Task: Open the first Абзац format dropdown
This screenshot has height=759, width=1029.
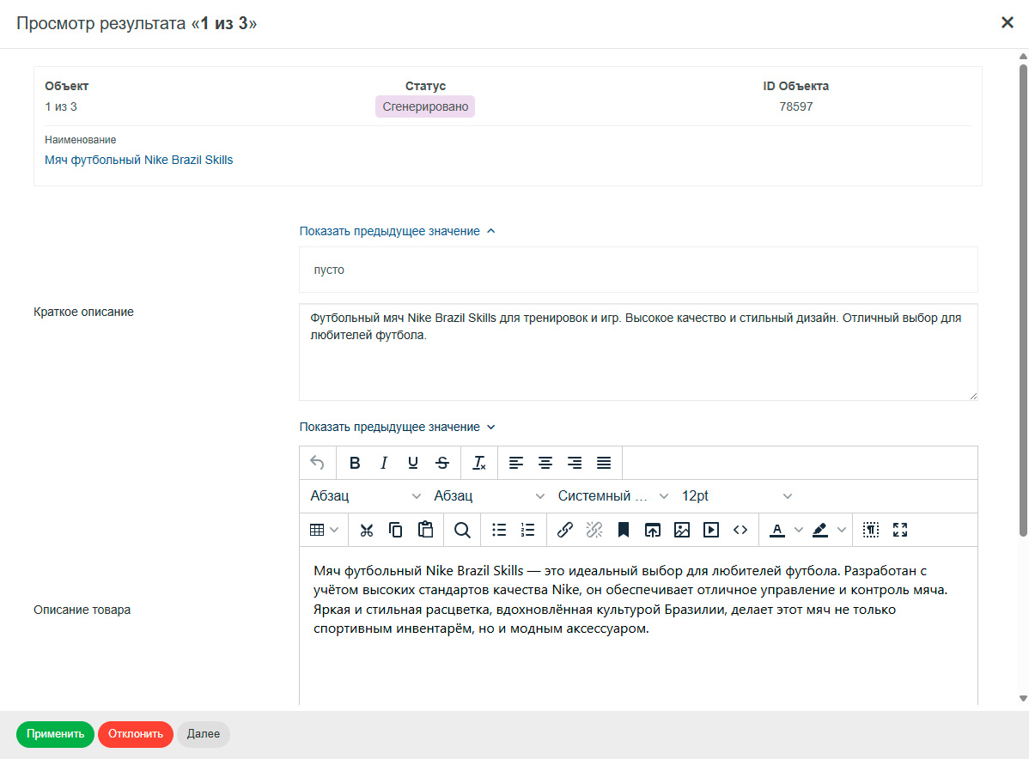Action: click(365, 496)
